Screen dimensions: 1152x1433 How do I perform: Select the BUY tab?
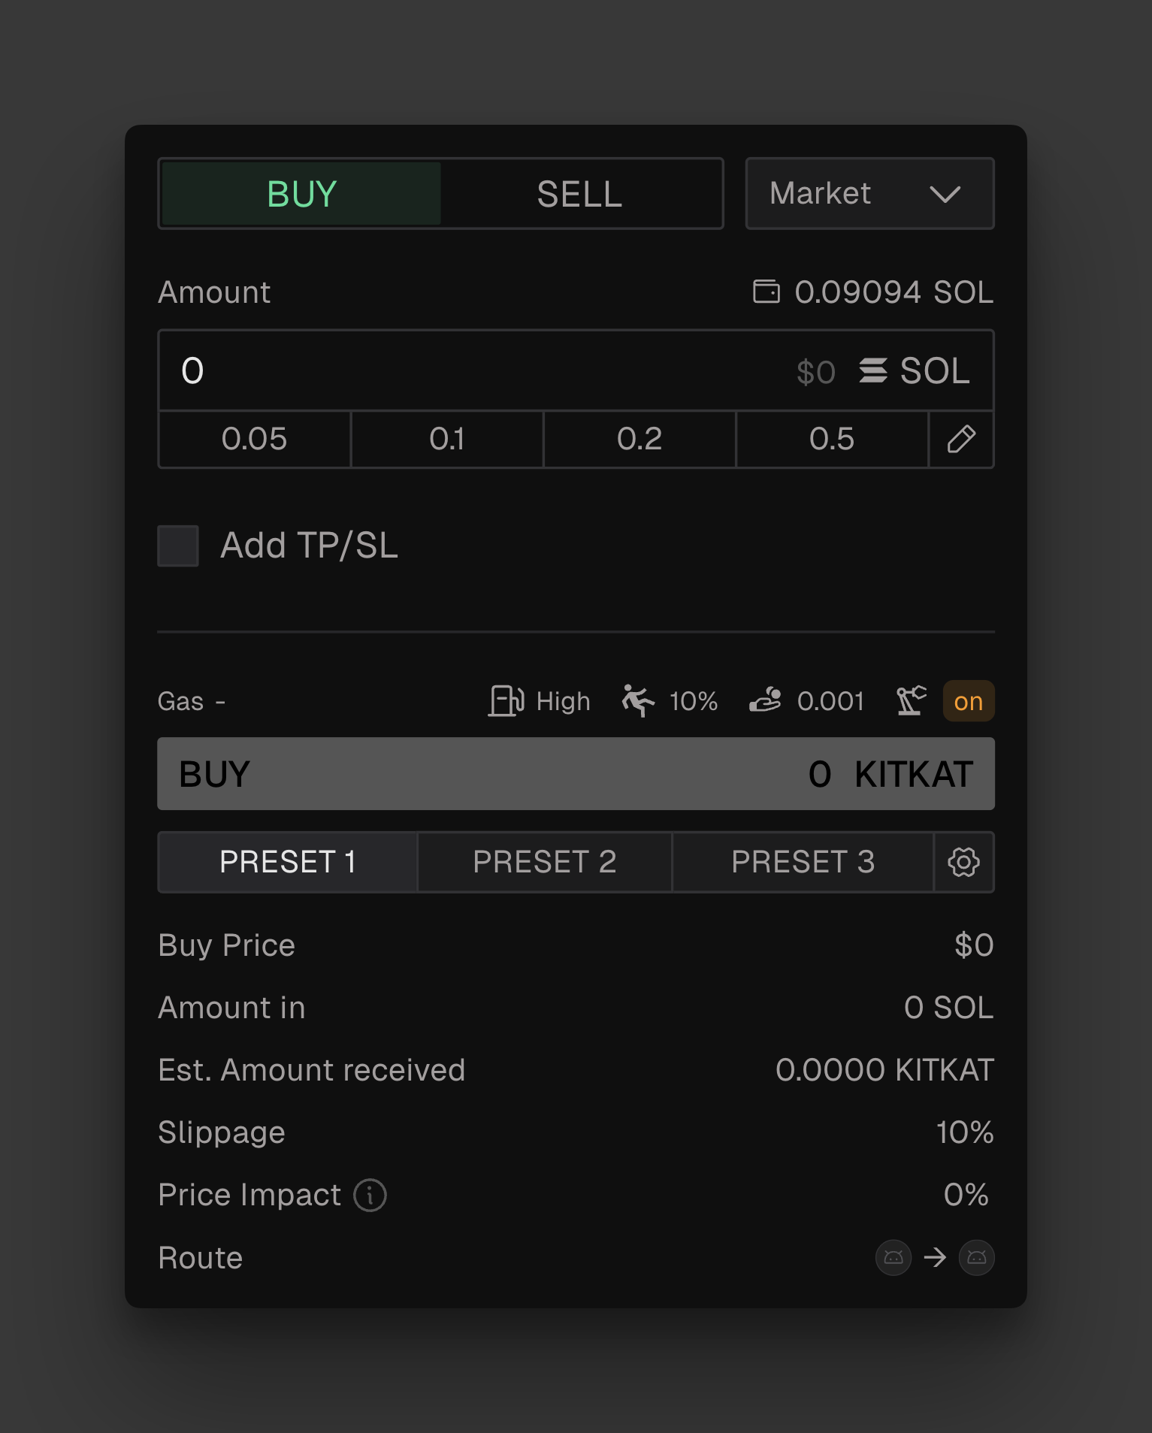point(301,194)
